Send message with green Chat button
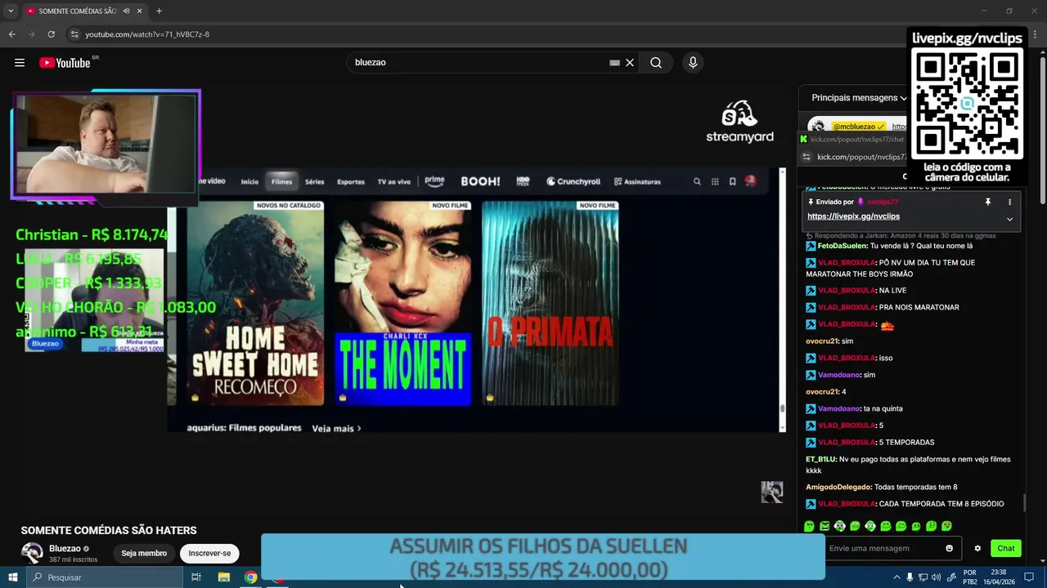 [1006, 548]
